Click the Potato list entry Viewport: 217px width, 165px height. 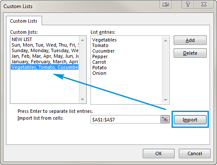tap(99, 68)
